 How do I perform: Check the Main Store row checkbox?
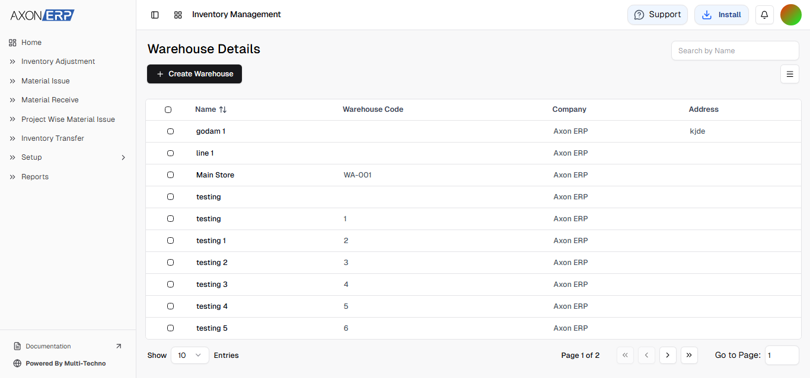170,175
